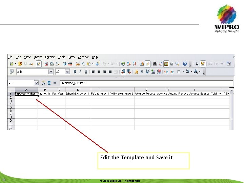Click the Increase Indent icon

[x=172, y=72]
